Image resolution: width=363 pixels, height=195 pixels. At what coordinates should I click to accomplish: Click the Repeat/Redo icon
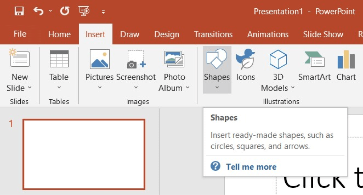pyautogui.click(x=65, y=11)
